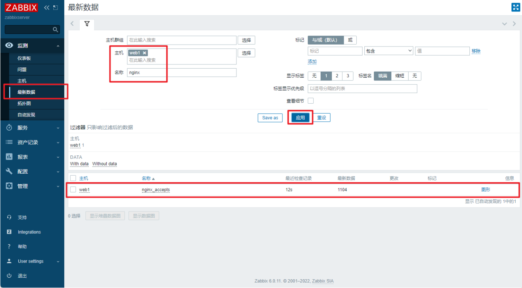Viewport: 522px width, 288px height.
Task: Click the Services clock icon
Action: [10, 128]
